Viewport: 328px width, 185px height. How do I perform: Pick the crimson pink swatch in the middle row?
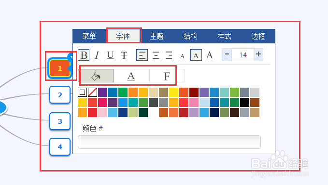coord(102,103)
